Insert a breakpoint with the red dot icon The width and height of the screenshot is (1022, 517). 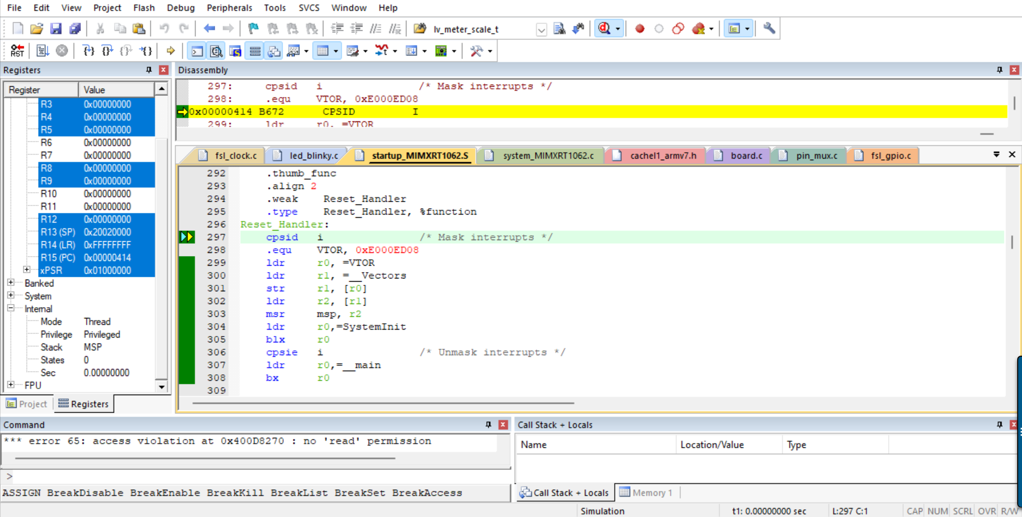pyautogui.click(x=640, y=29)
